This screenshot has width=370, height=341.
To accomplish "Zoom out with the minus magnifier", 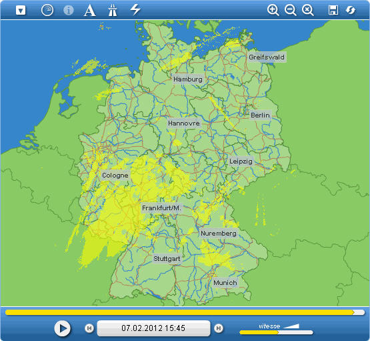I will [290, 11].
